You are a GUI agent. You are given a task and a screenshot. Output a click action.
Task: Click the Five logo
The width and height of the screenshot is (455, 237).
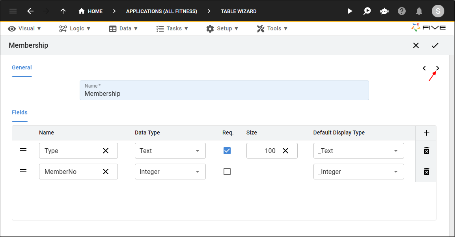428,28
